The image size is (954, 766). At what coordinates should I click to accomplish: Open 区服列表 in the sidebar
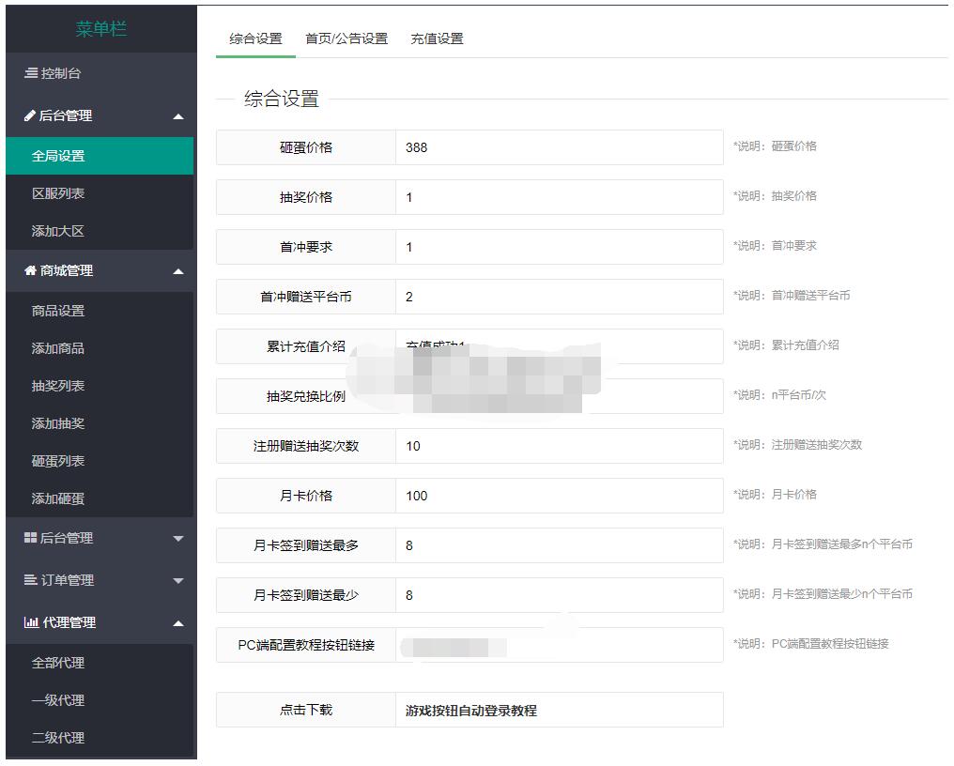pos(58,193)
